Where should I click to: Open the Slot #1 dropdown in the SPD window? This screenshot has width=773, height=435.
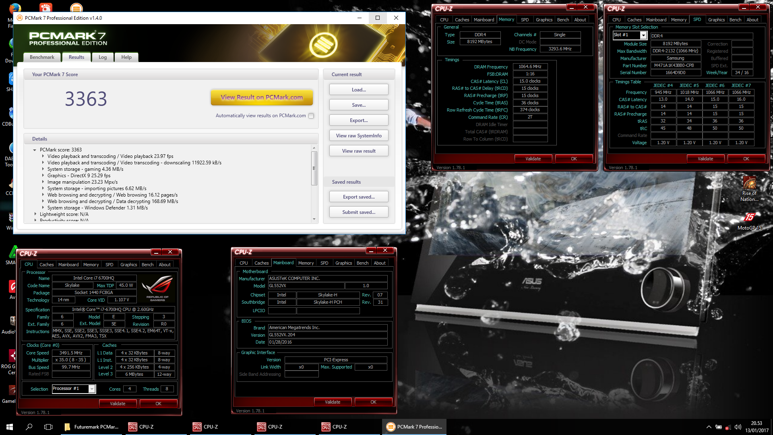tap(643, 35)
